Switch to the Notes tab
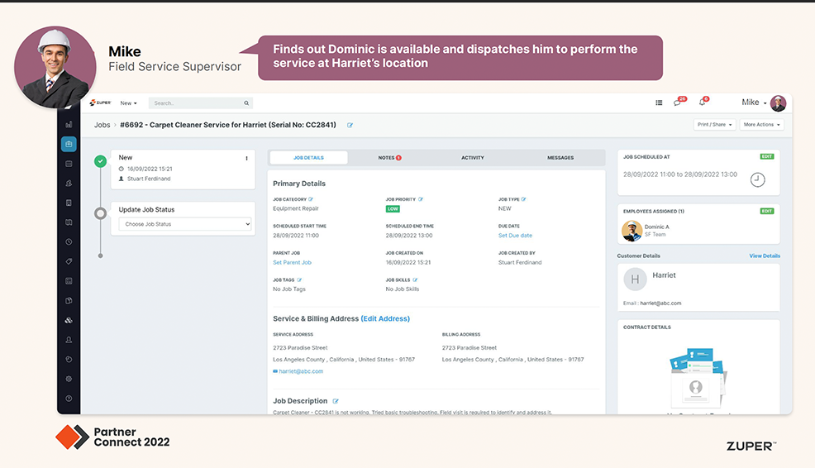Viewport: 815px width, 468px height. (x=388, y=157)
